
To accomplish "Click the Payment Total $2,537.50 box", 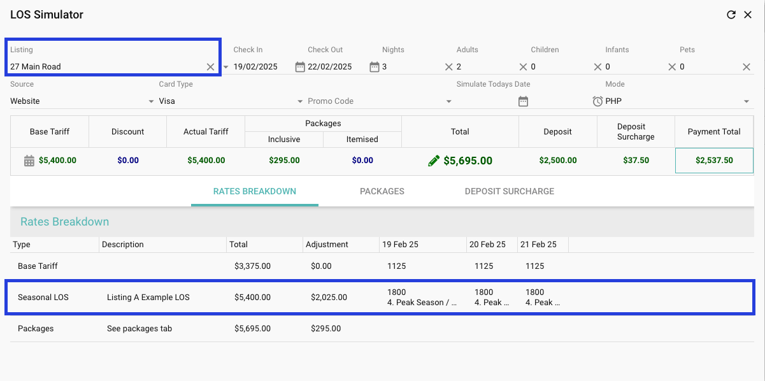I will (x=713, y=161).
